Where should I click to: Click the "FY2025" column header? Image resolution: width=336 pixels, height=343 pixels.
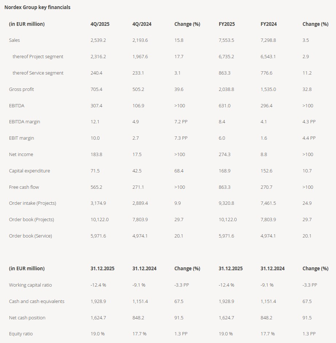click(x=227, y=24)
